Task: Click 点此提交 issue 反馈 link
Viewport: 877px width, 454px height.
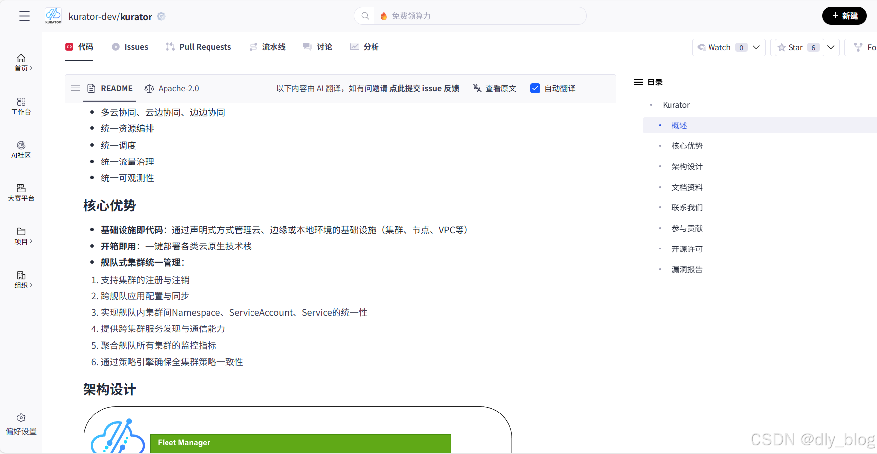Action: point(424,88)
